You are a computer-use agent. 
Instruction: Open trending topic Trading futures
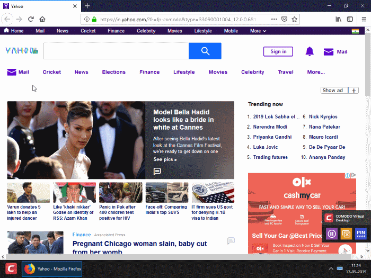pyautogui.click(x=270, y=157)
